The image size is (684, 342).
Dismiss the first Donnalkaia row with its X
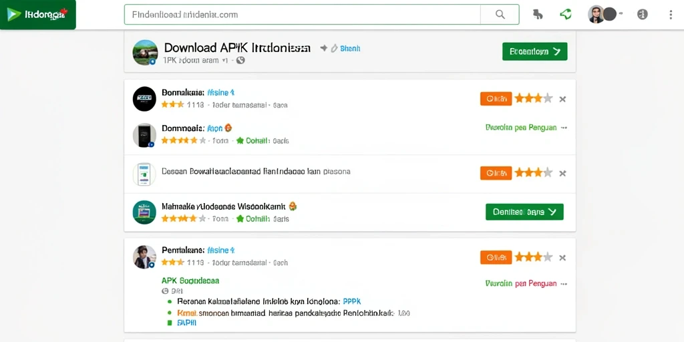click(x=562, y=99)
